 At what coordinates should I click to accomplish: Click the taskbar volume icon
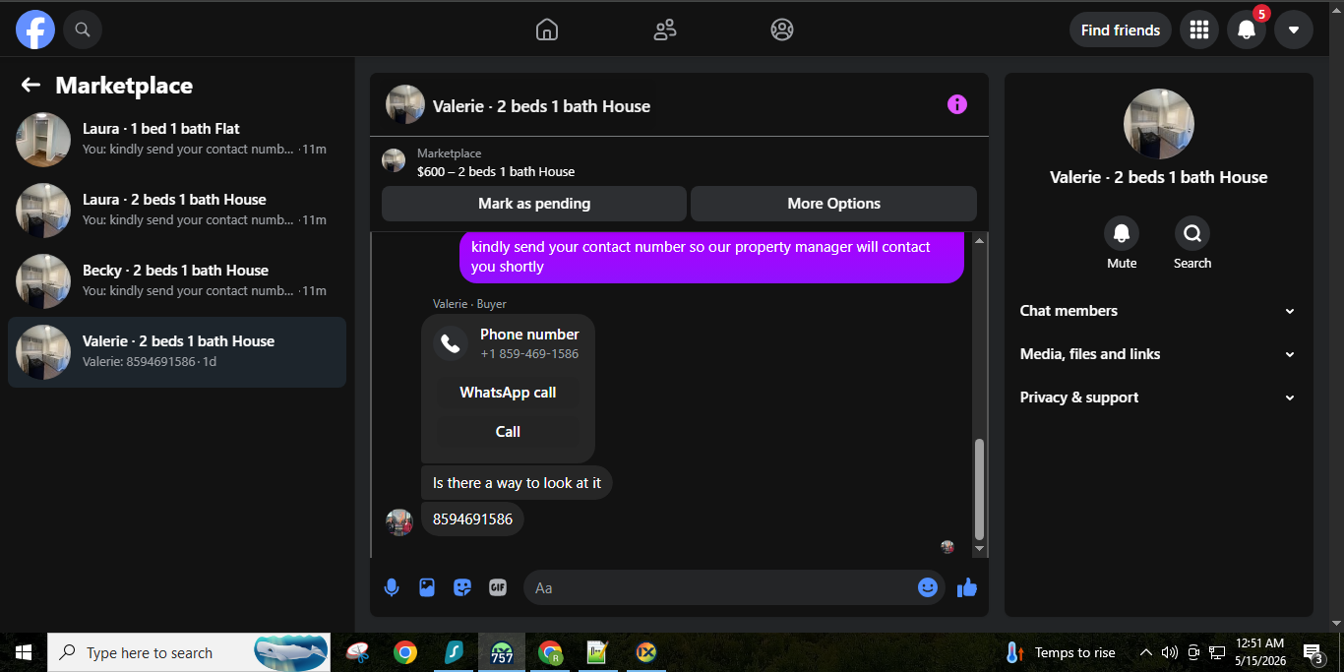coord(1170,652)
